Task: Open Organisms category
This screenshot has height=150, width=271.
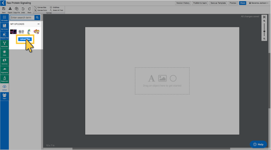Action: pos(5,70)
